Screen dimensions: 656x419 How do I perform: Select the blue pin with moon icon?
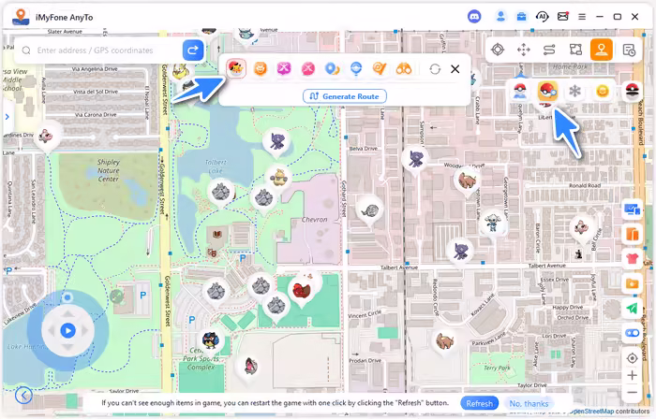point(332,69)
